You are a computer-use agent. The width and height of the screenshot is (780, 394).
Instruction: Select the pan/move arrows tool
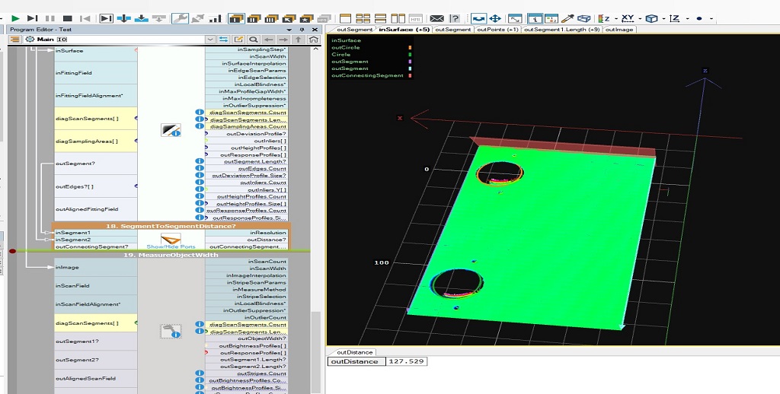494,18
